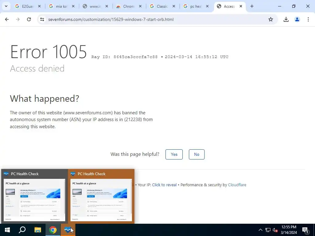Close the pc heal tab
315x236 pixels.
click(x=207, y=6)
